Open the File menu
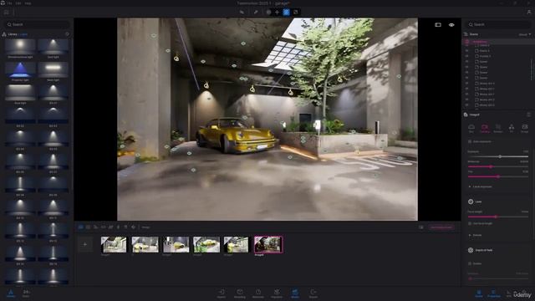 point(9,3)
